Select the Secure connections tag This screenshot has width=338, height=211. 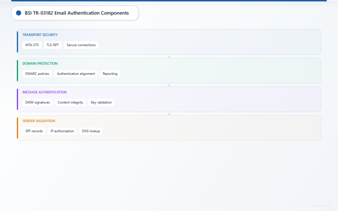(81, 45)
